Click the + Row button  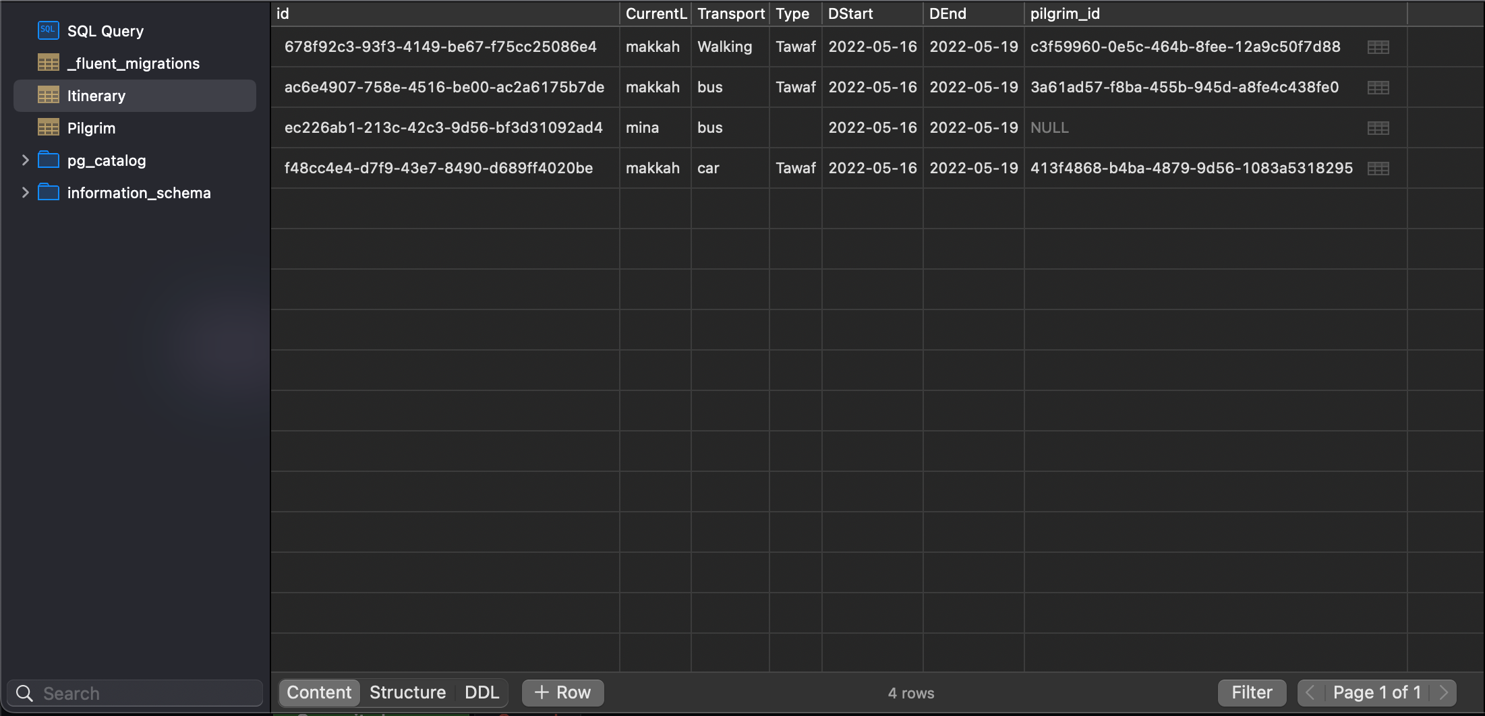(x=562, y=692)
